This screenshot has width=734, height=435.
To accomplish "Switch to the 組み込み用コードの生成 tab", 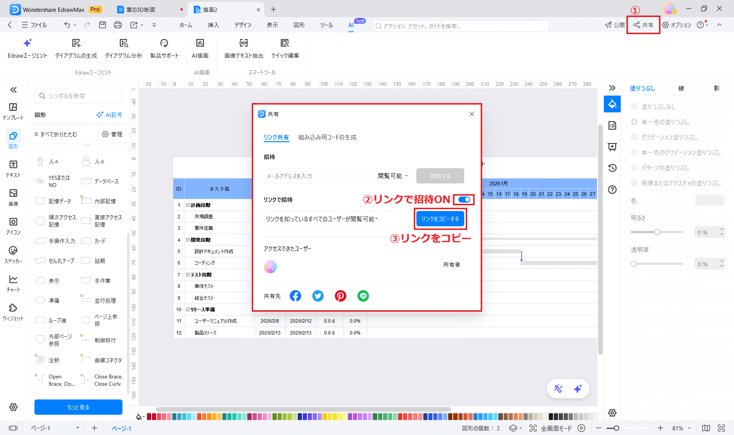I will click(327, 137).
